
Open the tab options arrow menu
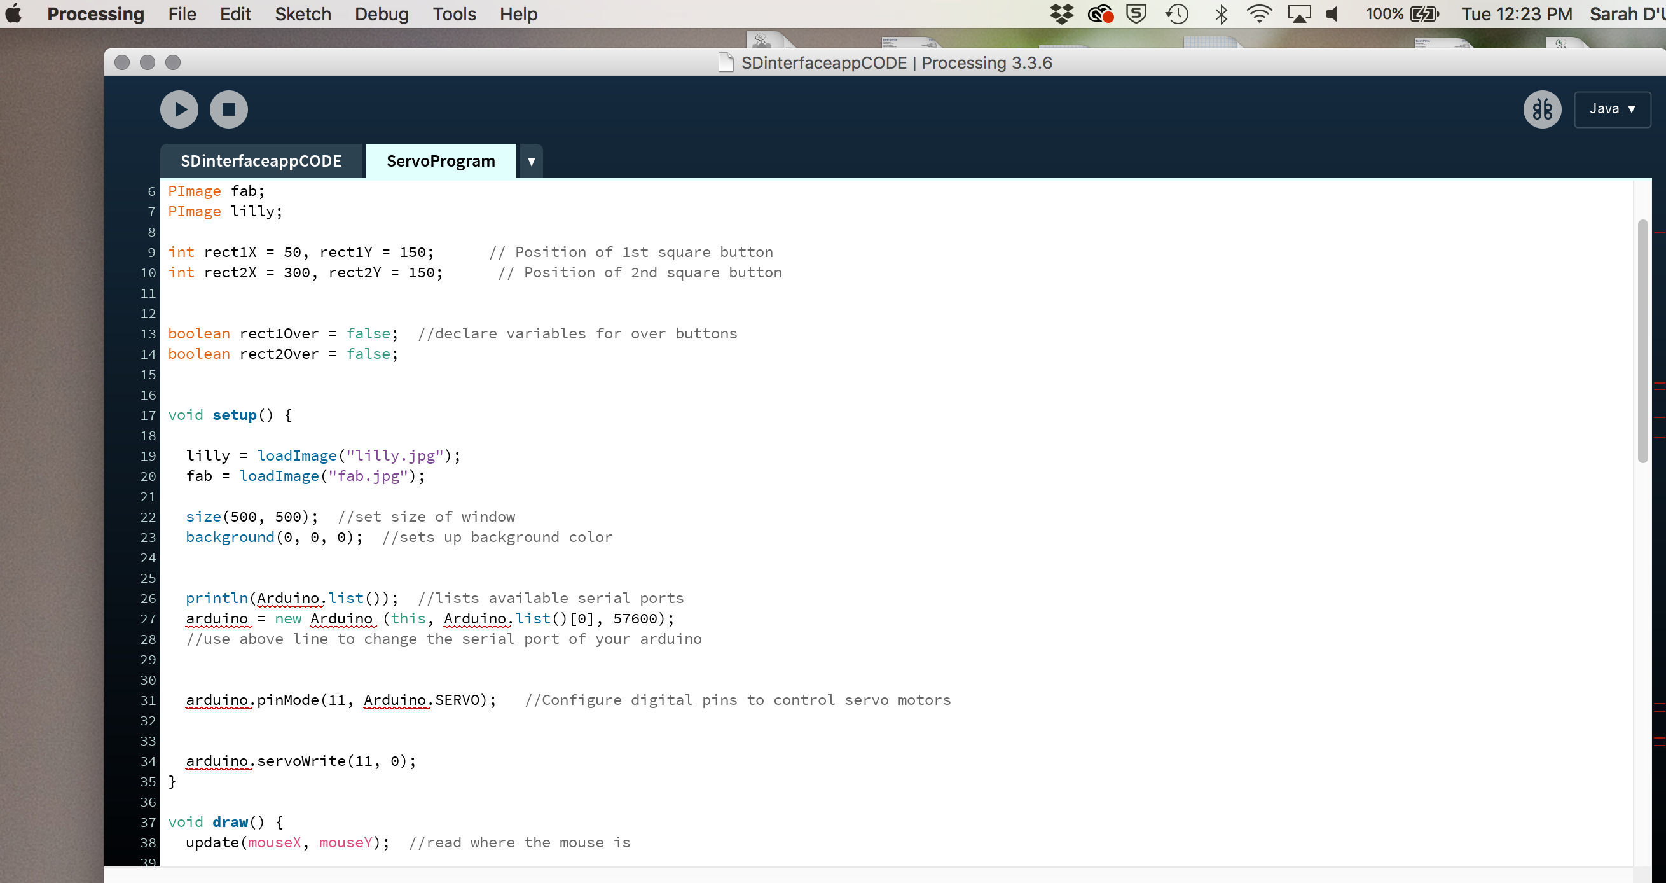(531, 162)
